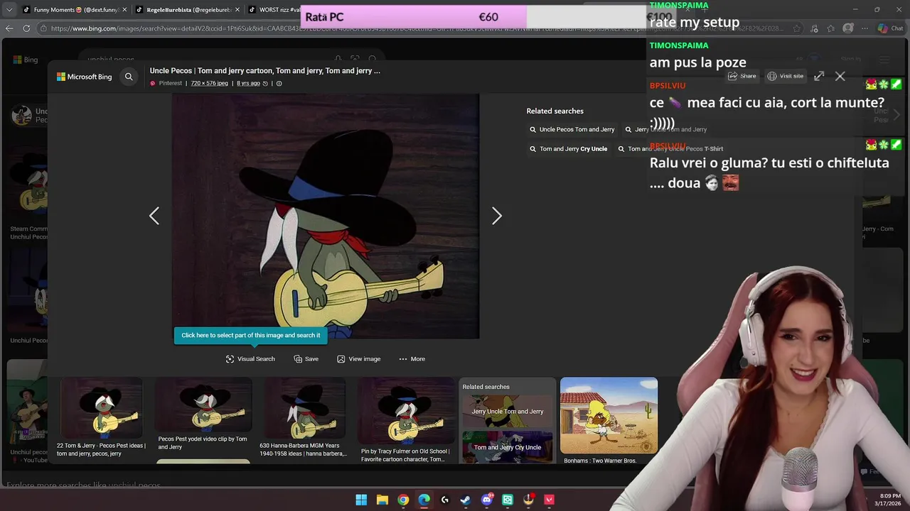Screen dimensions: 910x511
Task: Refresh the page
Action: [x=26, y=28]
